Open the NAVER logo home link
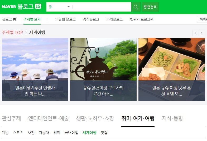Viewport: 207px width, 141px height. [x=9, y=7]
